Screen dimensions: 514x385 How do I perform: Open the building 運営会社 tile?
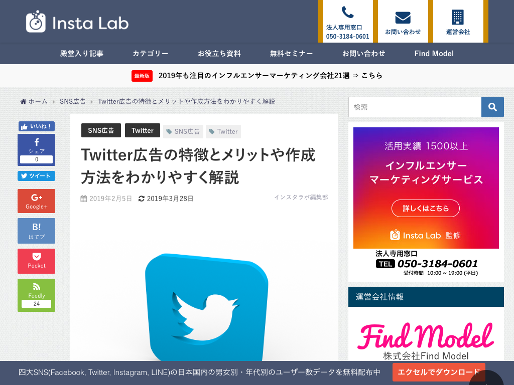tap(458, 21)
